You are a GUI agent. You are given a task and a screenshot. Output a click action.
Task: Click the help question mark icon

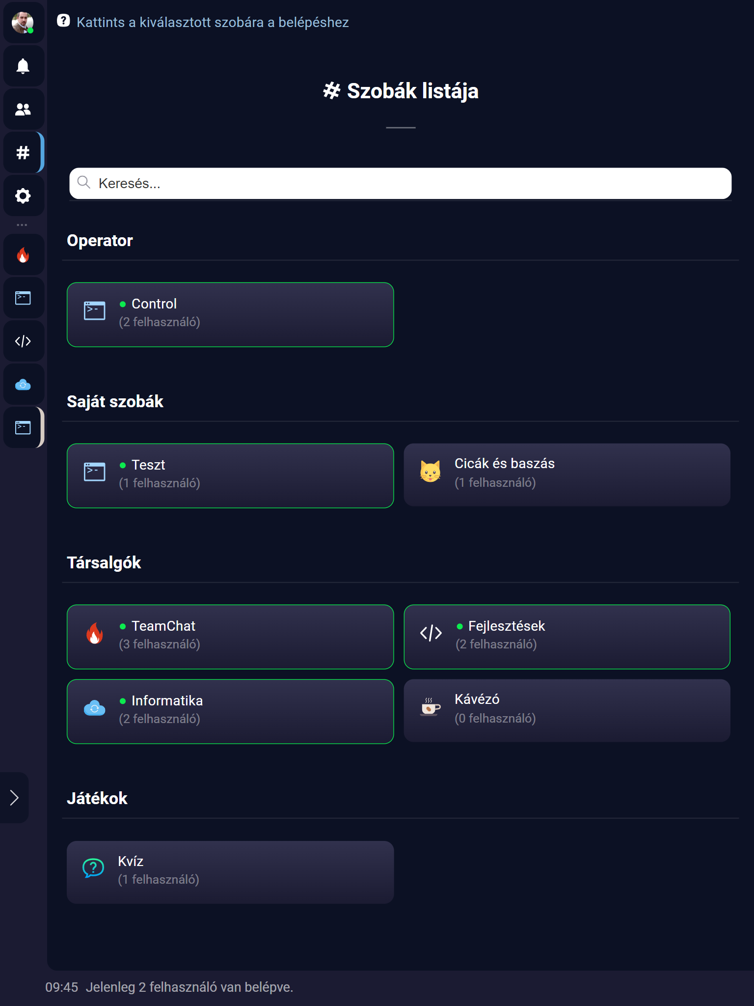[x=63, y=21]
